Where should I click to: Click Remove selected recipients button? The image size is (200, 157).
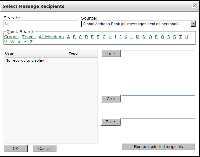tap(158, 147)
